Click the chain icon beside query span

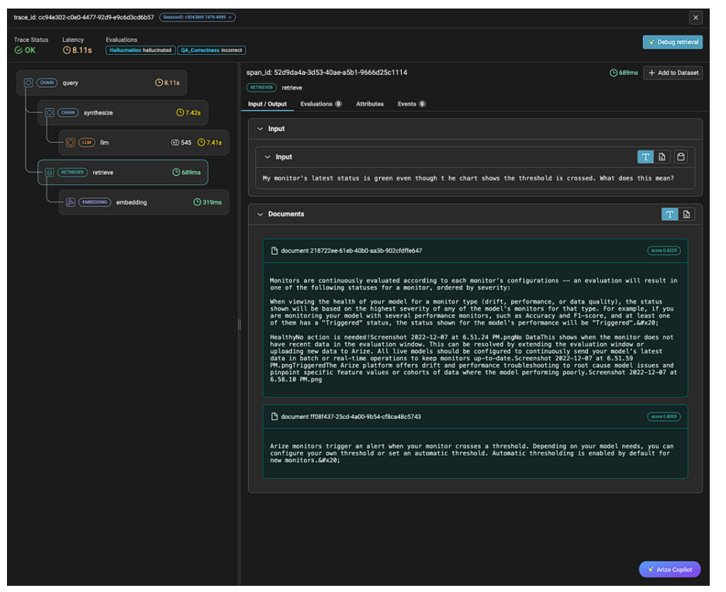click(28, 83)
